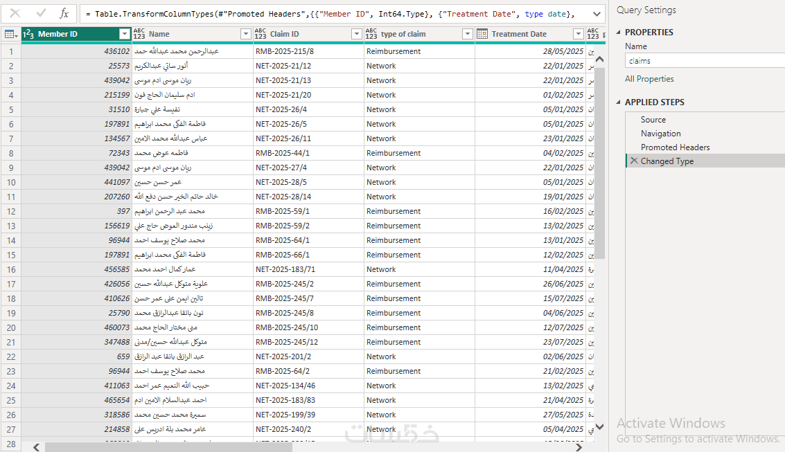Screen dimensions: 785x452
Task: Click Claim ID cell RMB-2025-215/8
Action: [308, 51]
